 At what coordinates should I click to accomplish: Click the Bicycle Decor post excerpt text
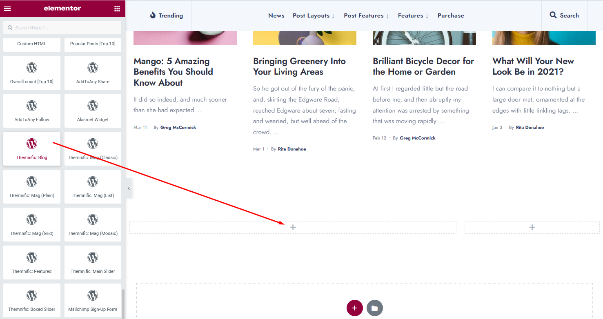click(420, 105)
